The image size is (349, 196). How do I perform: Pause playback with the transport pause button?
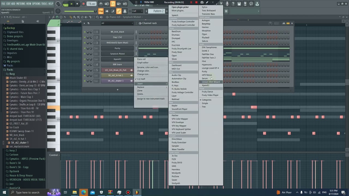pos(71,4)
